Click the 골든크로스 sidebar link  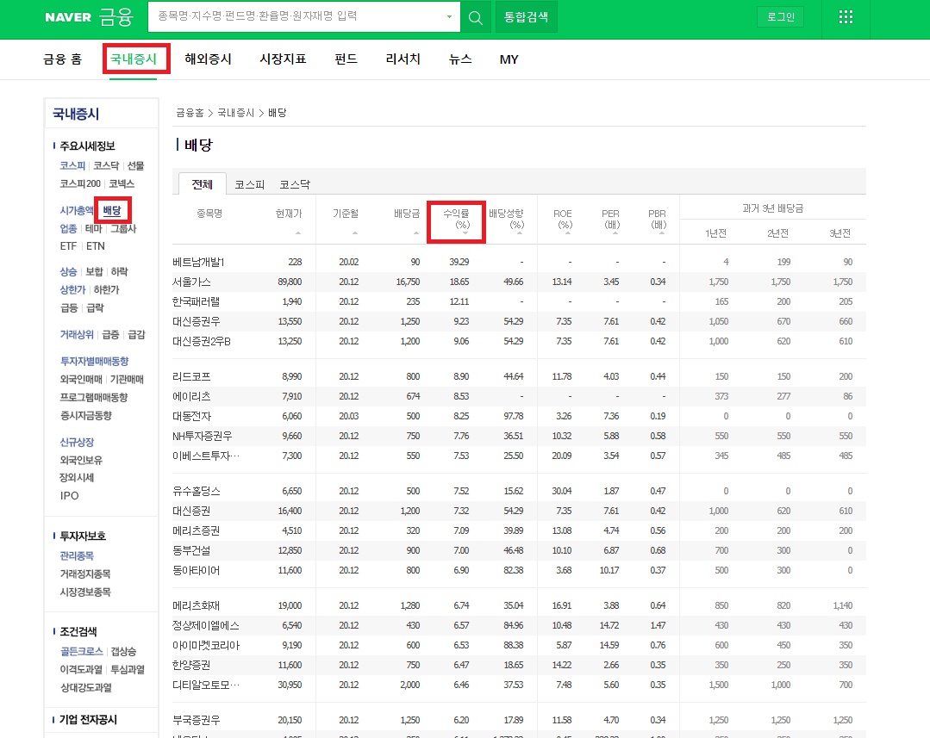coord(81,652)
